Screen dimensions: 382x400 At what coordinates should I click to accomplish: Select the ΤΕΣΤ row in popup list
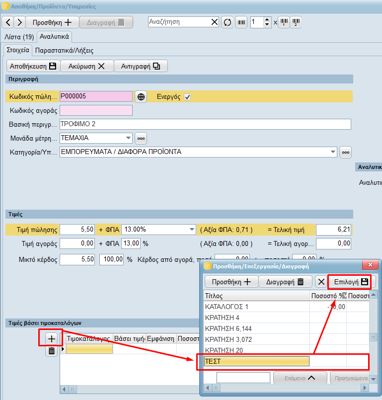click(x=256, y=361)
